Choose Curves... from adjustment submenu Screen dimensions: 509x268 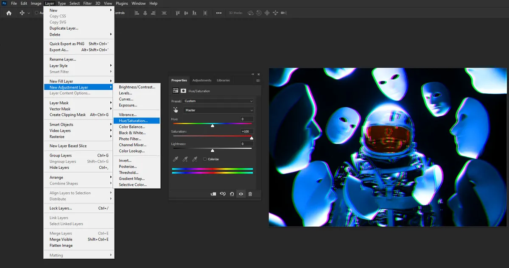[x=137, y=99]
